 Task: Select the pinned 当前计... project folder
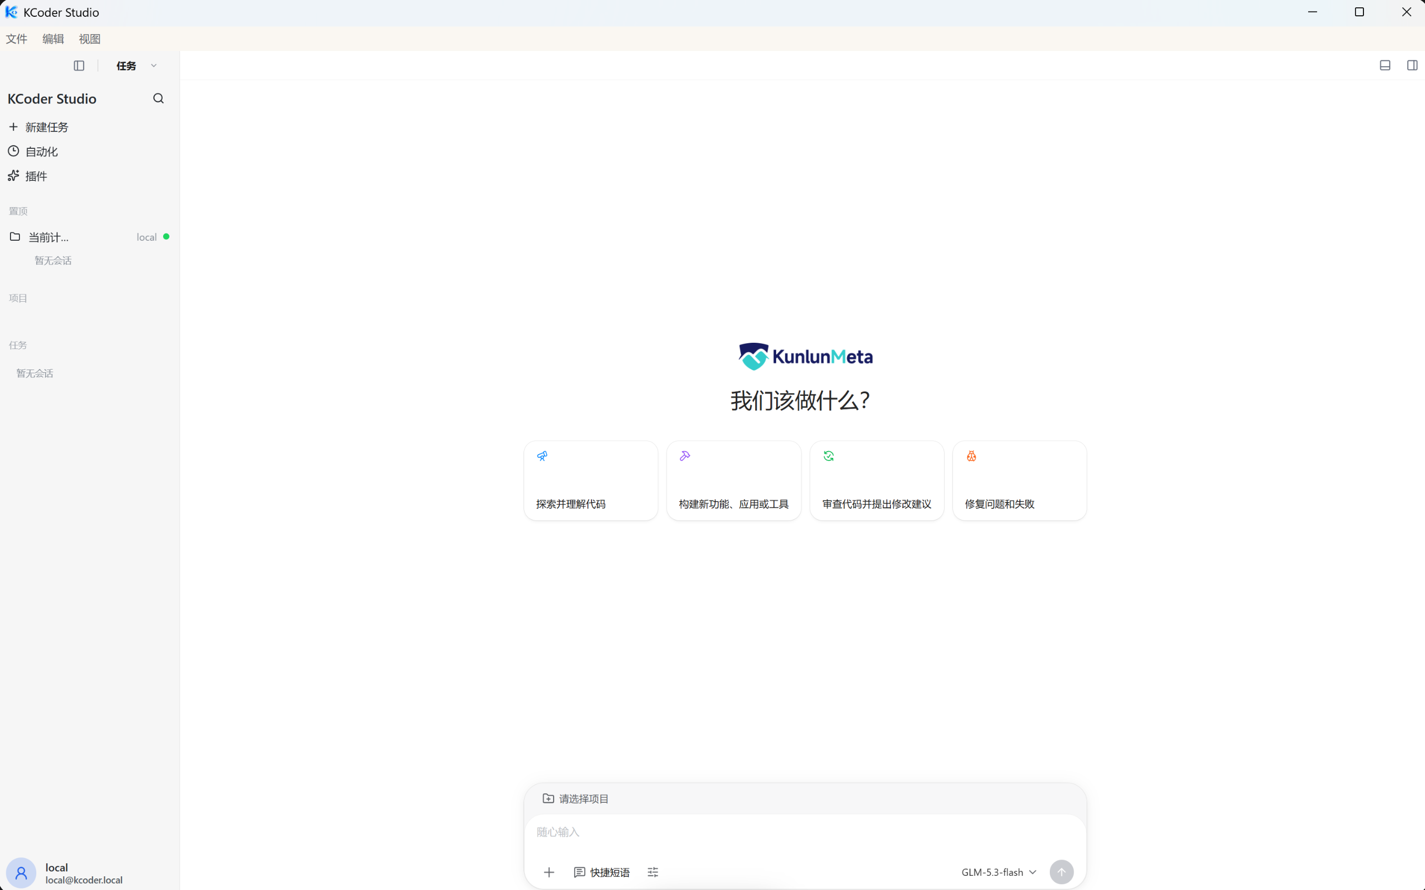tap(89, 237)
